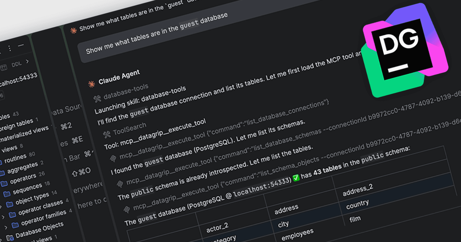Expand the list_database_connections tool call
The image size is (461, 242).
point(220,131)
